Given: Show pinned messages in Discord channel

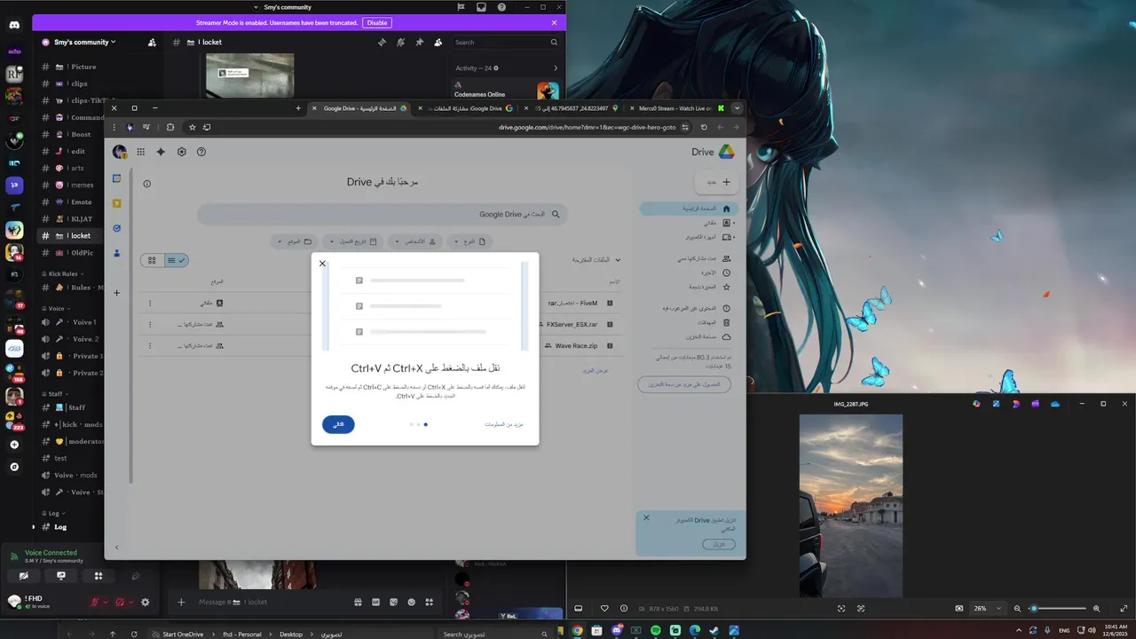Looking at the screenshot, I should click(419, 42).
